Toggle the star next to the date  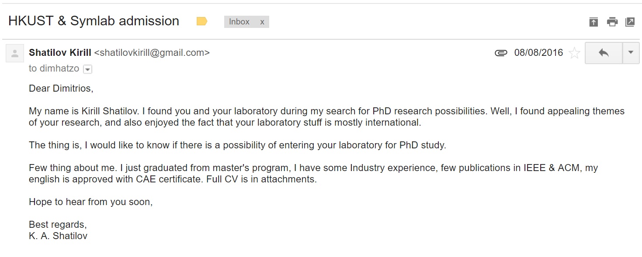click(574, 53)
